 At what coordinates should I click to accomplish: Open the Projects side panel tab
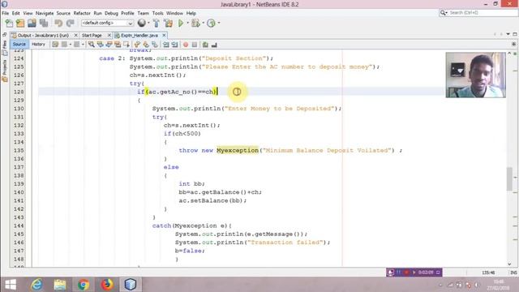(5, 71)
